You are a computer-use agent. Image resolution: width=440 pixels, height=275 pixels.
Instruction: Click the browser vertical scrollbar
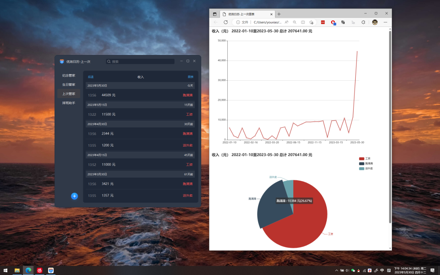coord(390,127)
